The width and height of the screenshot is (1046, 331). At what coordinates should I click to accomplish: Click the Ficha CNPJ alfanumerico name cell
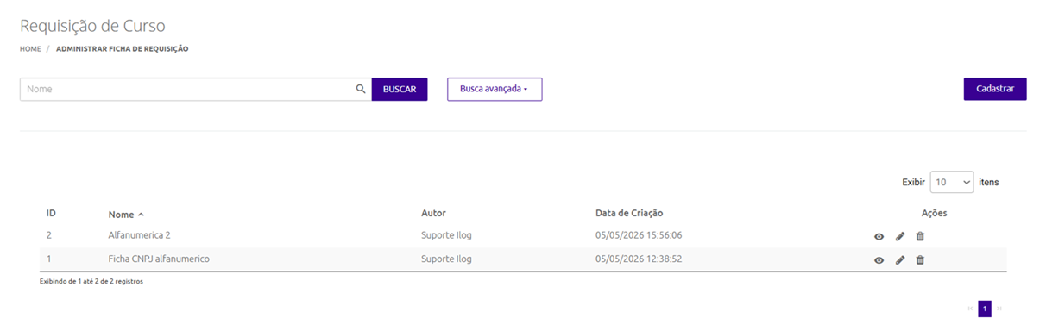(x=159, y=259)
